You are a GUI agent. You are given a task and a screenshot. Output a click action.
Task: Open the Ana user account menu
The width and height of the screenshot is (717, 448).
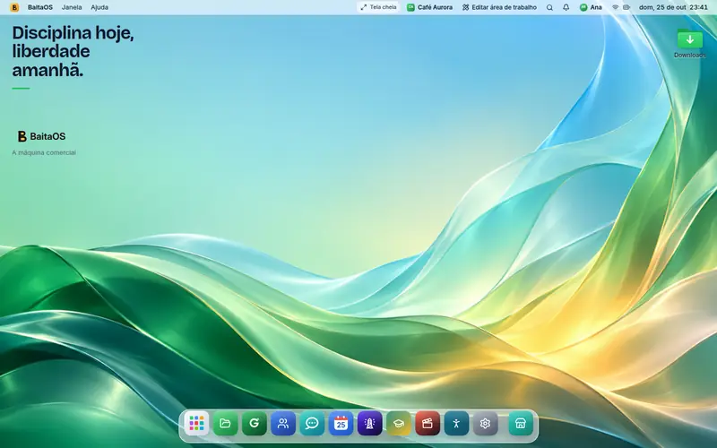click(591, 7)
